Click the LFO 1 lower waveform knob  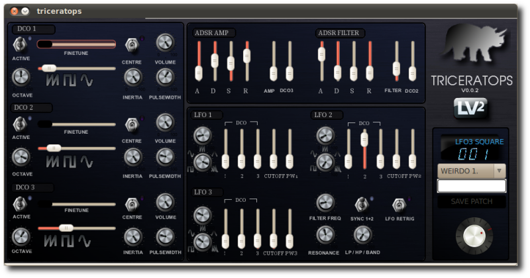(x=203, y=162)
